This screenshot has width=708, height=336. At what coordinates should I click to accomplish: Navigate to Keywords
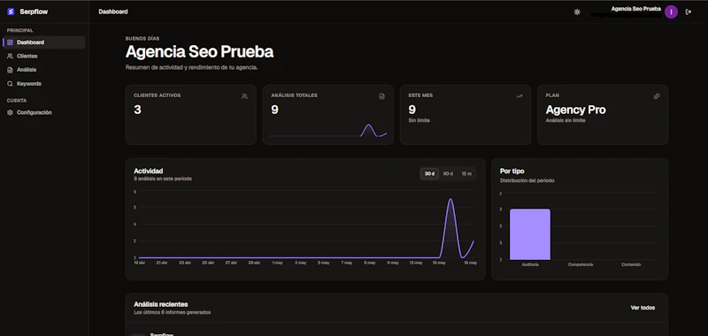[43, 84]
